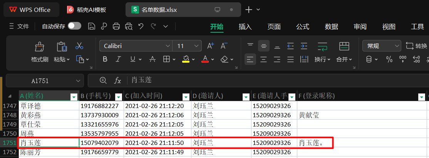Screen dimensions: 429x158
Task: Expand the Name Box A1751 dropdown
Action: coord(77,81)
